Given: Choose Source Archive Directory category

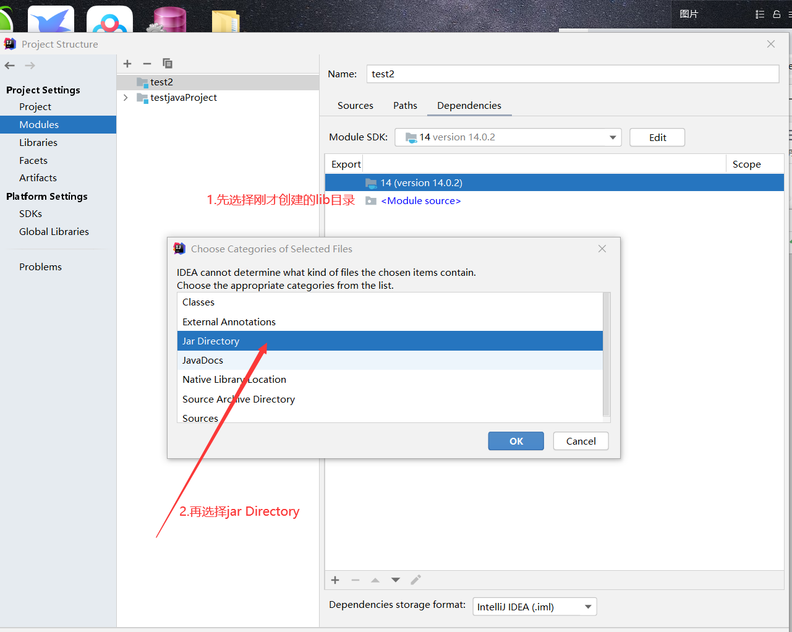Looking at the screenshot, I should (x=390, y=399).
